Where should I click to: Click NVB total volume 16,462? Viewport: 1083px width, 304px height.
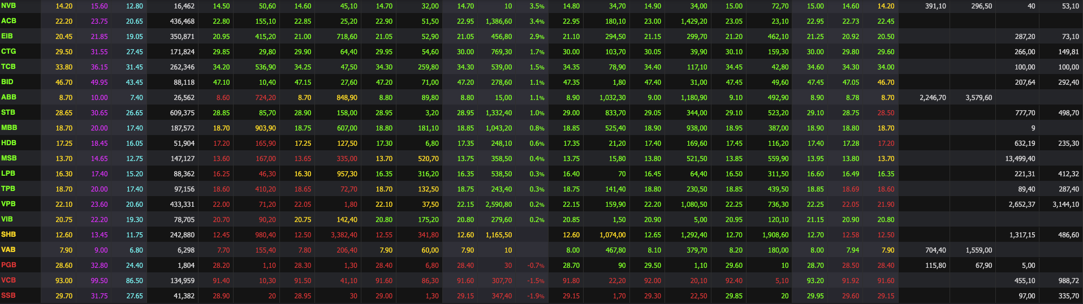pyautogui.click(x=184, y=6)
